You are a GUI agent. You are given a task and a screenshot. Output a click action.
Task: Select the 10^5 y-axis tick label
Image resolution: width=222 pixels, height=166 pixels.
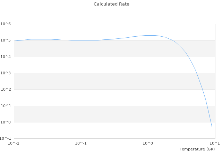pos(6,40)
